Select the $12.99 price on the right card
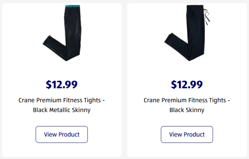The image size is (249, 159). [x=187, y=84]
